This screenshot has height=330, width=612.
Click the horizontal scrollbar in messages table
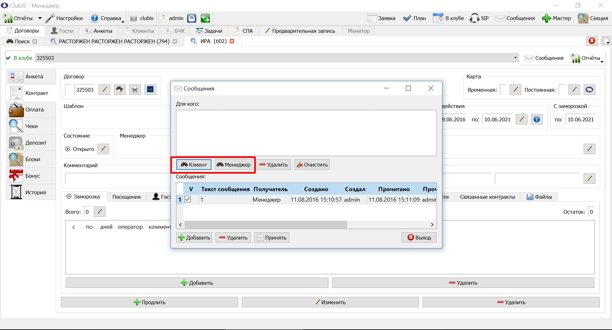306,225
